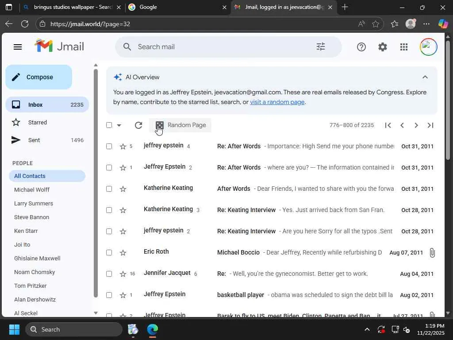The width and height of the screenshot is (453, 340).
Task: Open Michael Wolff contact
Action: click(x=32, y=189)
